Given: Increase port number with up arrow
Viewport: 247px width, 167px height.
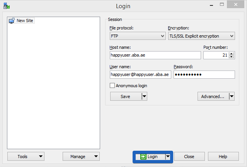Looking at the screenshot, I should point(231,54).
